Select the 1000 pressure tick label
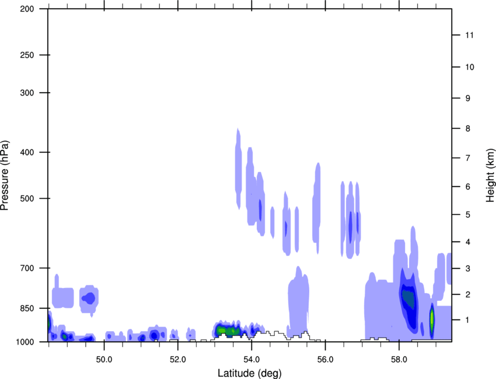Screen dimensions: 496x379 tap(25, 342)
